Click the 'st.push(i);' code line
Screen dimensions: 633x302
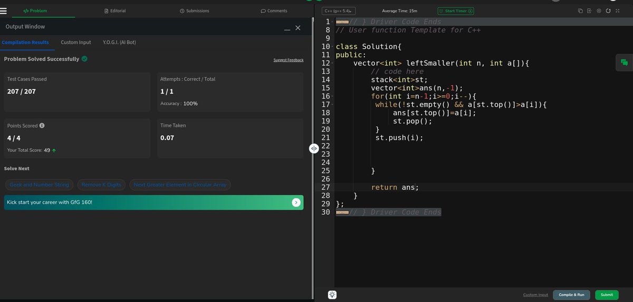[399, 138]
